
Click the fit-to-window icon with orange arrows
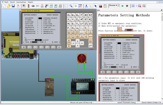click(80, 6)
